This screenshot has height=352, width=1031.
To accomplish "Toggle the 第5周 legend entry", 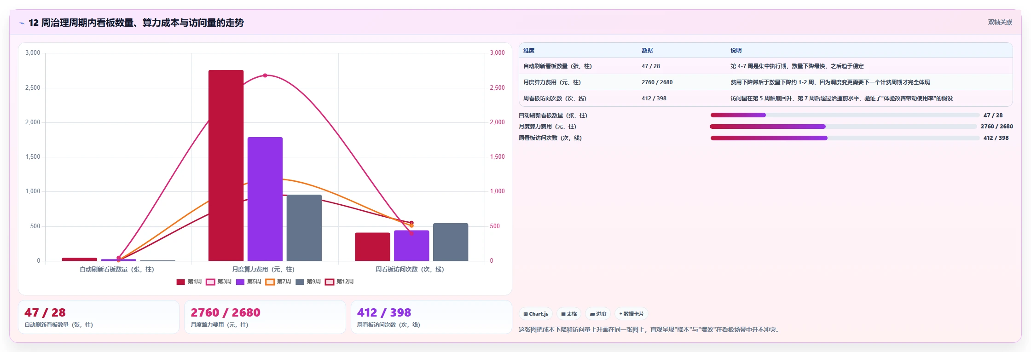I will point(249,282).
